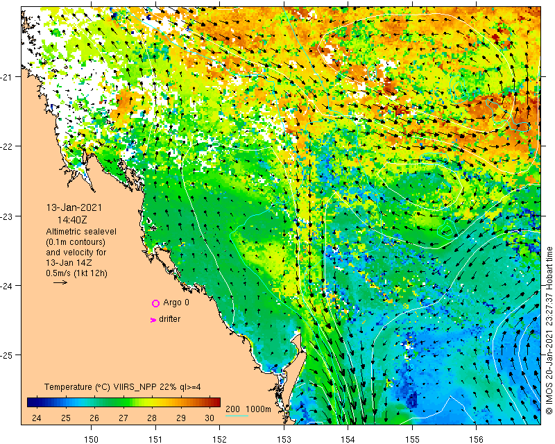Click the latitude label -21
The width and height of the screenshot is (555, 444).
coord(6,77)
